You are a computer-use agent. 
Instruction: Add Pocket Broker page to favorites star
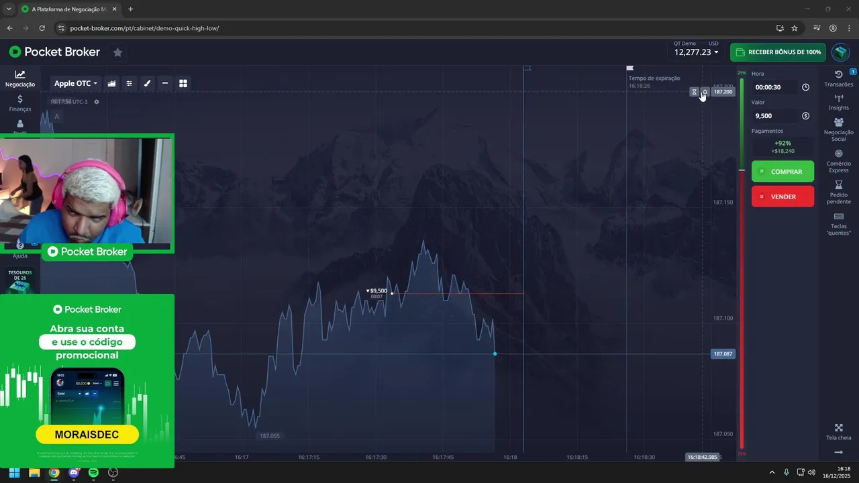coord(117,52)
